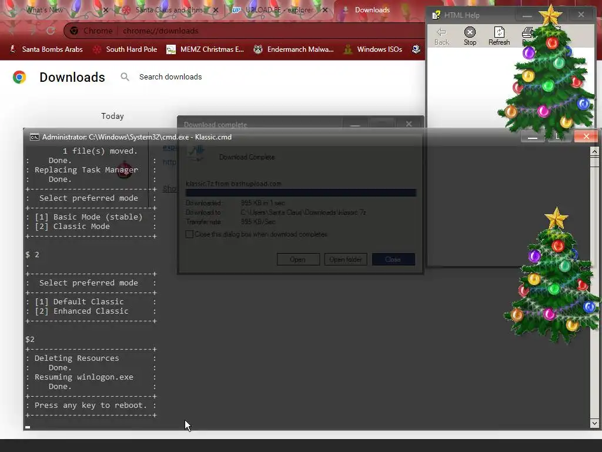Click the cmd.exe window title icon
The image size is (602, 452).
coord(35,137)
